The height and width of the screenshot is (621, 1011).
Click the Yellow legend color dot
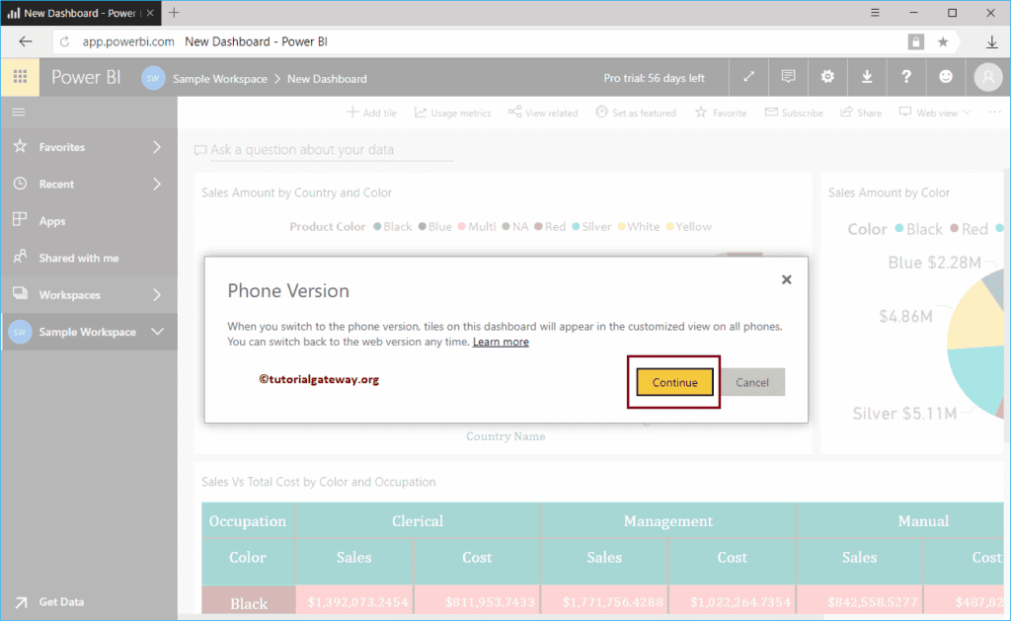point(669,226)
